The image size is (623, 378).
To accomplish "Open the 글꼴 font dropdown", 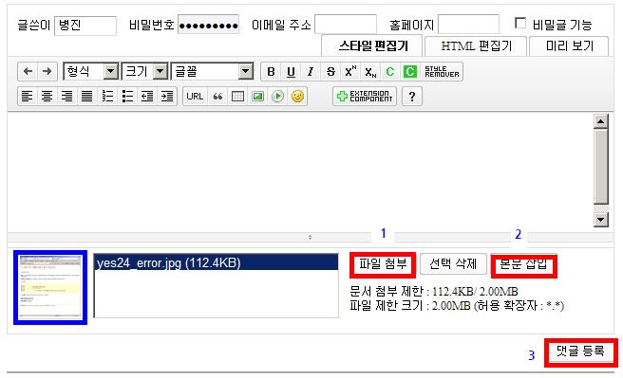I will (212, 72).
